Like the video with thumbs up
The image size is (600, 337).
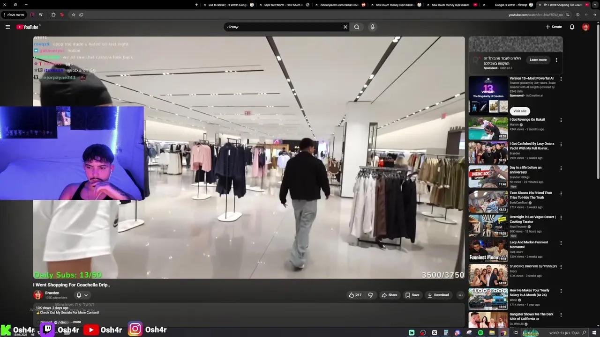[x=355, y=295]
